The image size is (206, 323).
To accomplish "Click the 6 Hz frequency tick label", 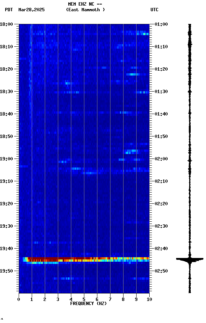I will [x=97, y=299].
